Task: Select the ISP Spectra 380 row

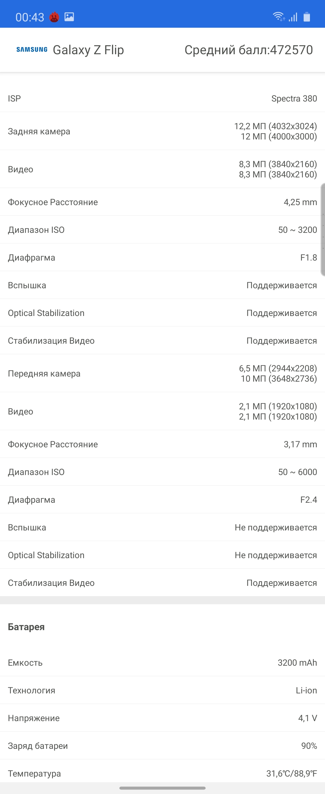Action: click(162, 98)
